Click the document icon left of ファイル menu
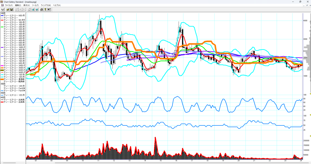 pyautogui.click(x=2, y=5)
